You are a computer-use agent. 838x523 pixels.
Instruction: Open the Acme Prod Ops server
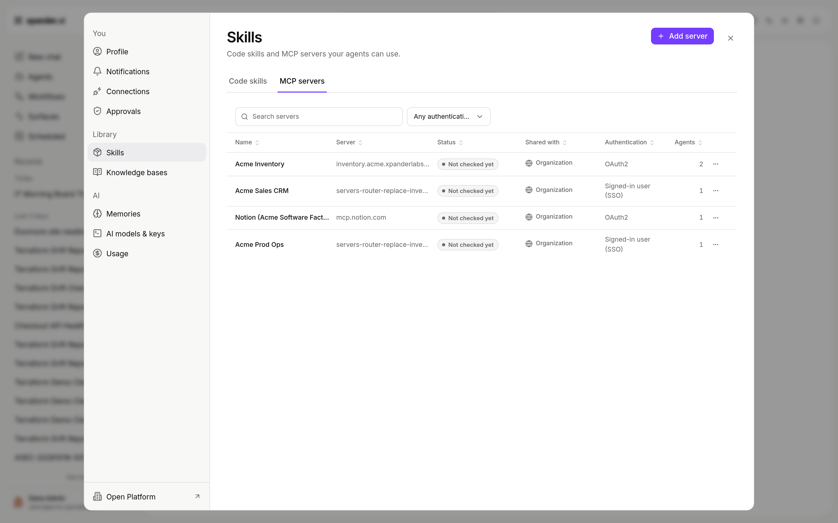point(259,245)
